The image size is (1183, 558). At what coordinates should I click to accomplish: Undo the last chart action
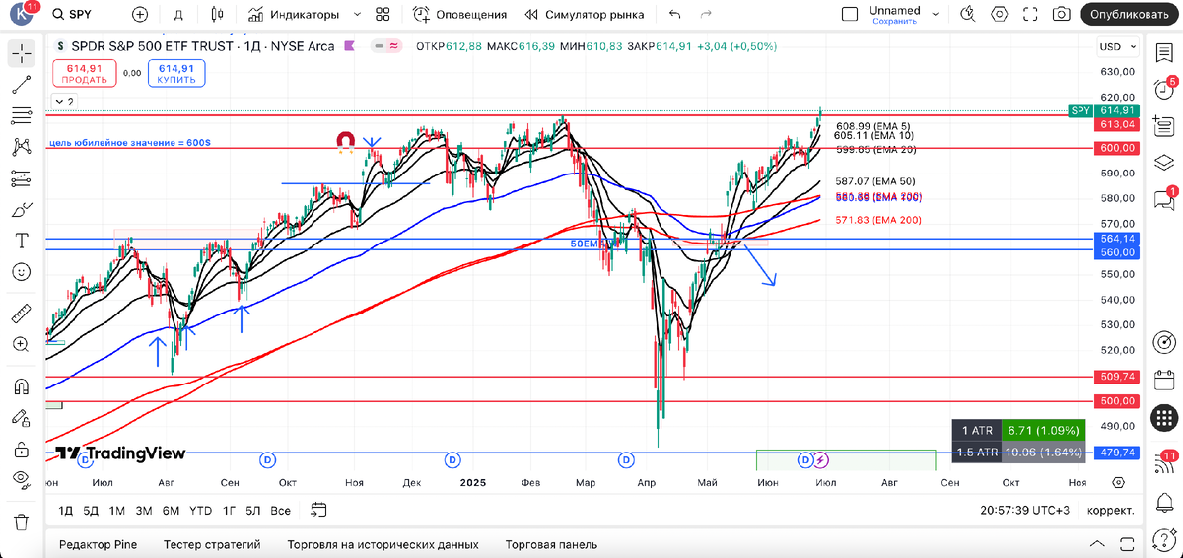click(674, 15)
